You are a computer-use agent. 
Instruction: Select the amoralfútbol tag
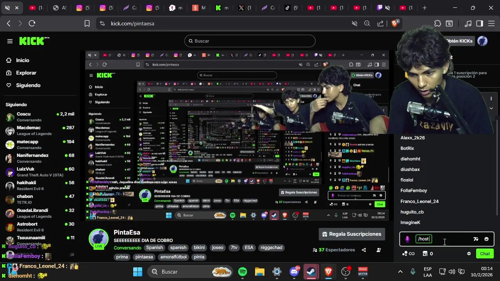tap(173, 257)
